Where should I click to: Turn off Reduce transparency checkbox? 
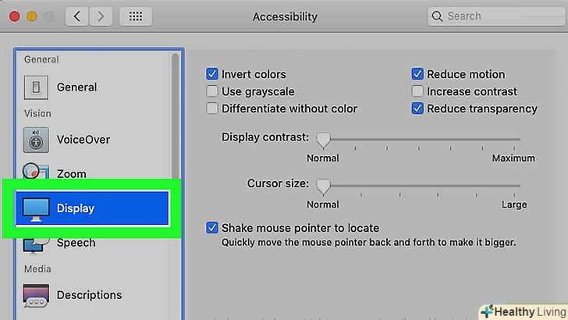[417, 109]
